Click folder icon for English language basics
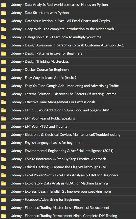Screen dimensions: 136x219 pyautogui.click(x=4, y=143)
